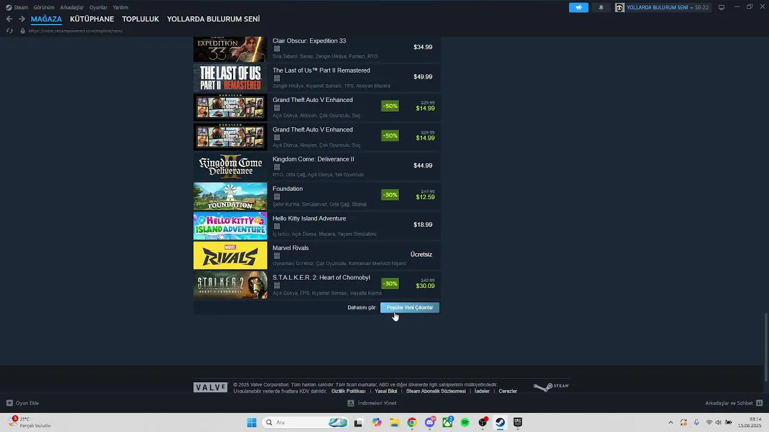Open Spotify from the taskbar
Screen dimensions: 769x432
(x=465, y=422)
